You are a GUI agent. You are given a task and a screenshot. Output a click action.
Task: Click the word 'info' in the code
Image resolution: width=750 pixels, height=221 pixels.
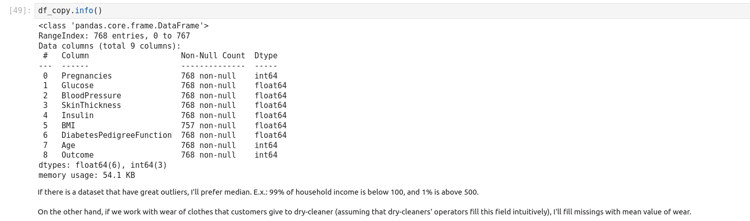84,11
